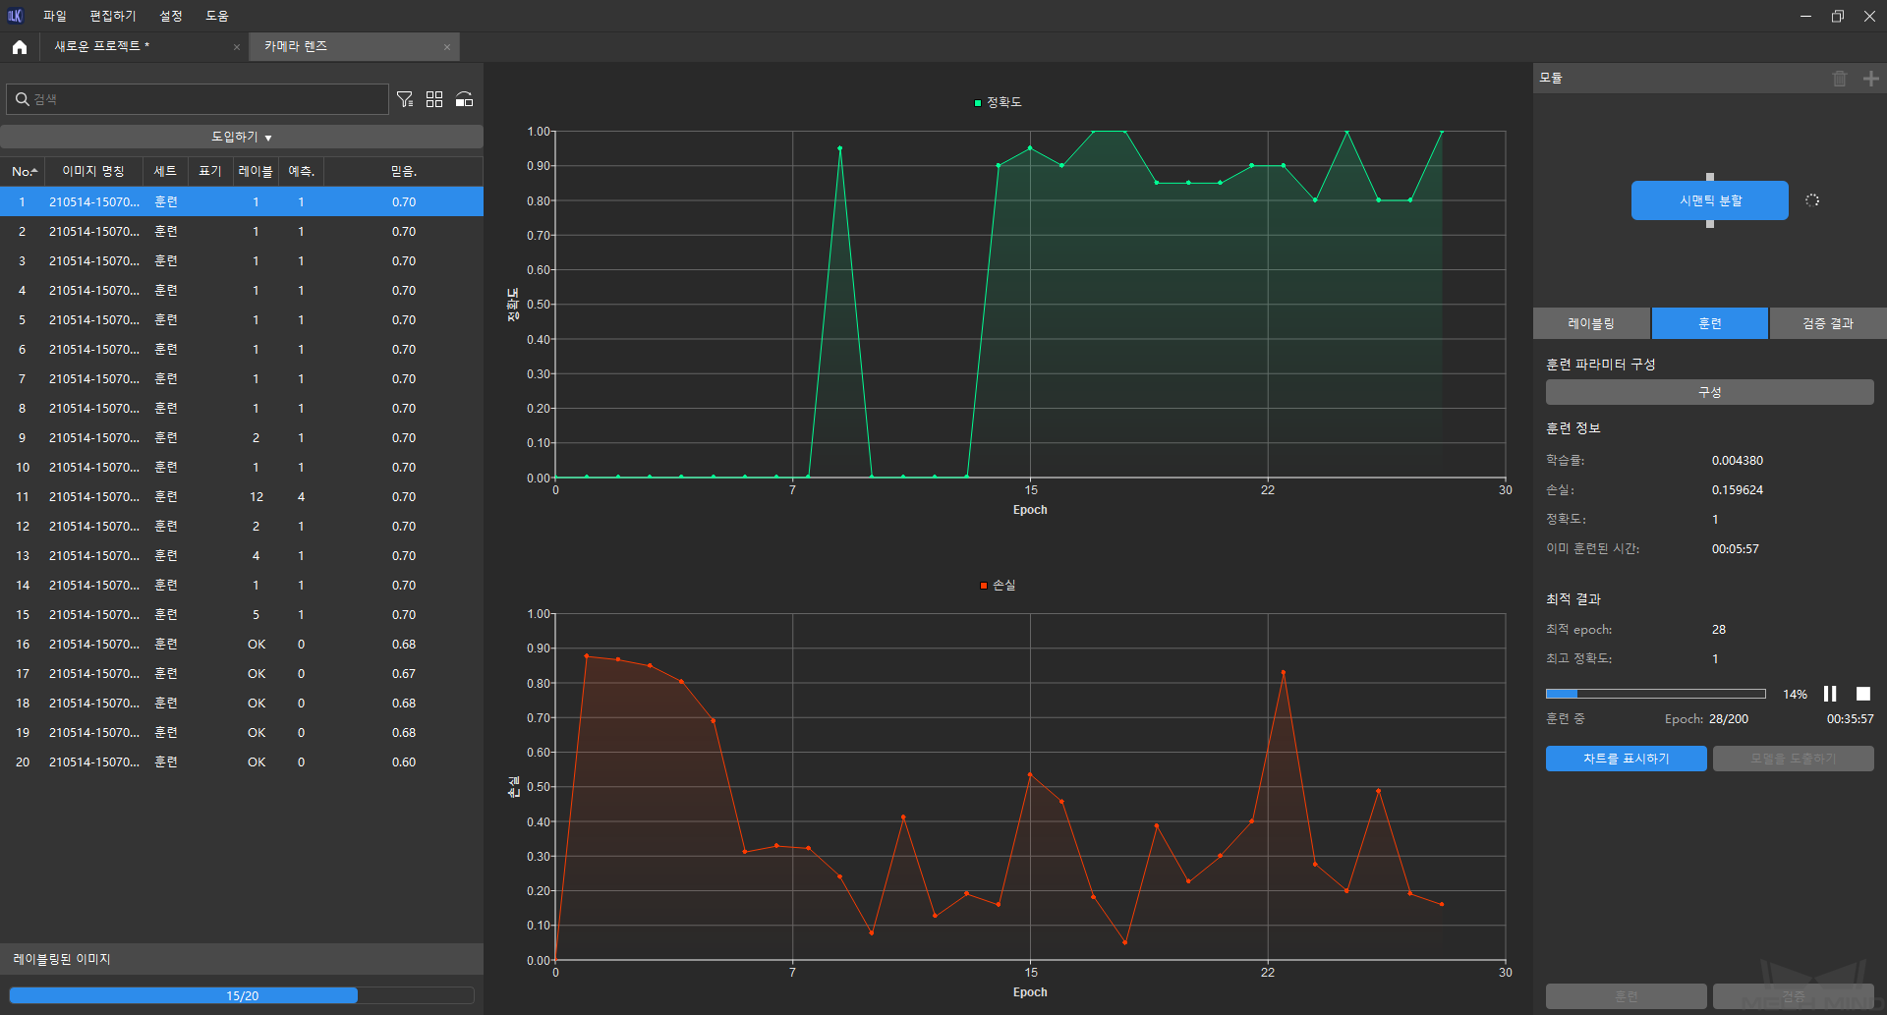This screenshot has width=1887, height=1015.
Task: Toggle the 손실 legend marker
Action: click(x=984, y=586)
